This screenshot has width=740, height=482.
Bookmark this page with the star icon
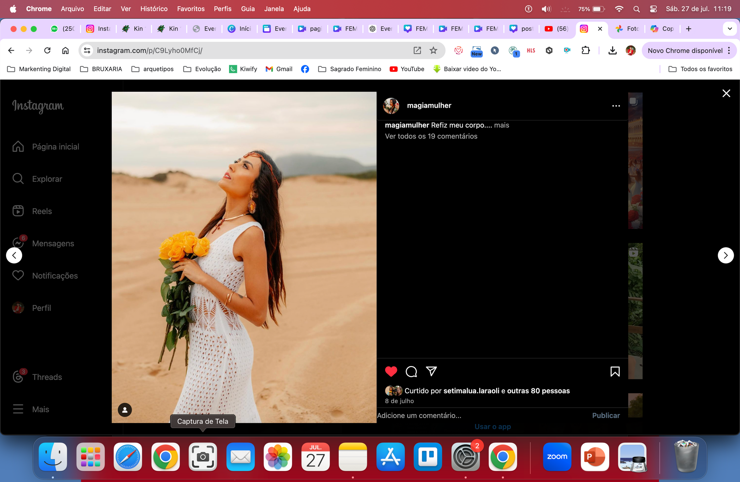[433, 50]
